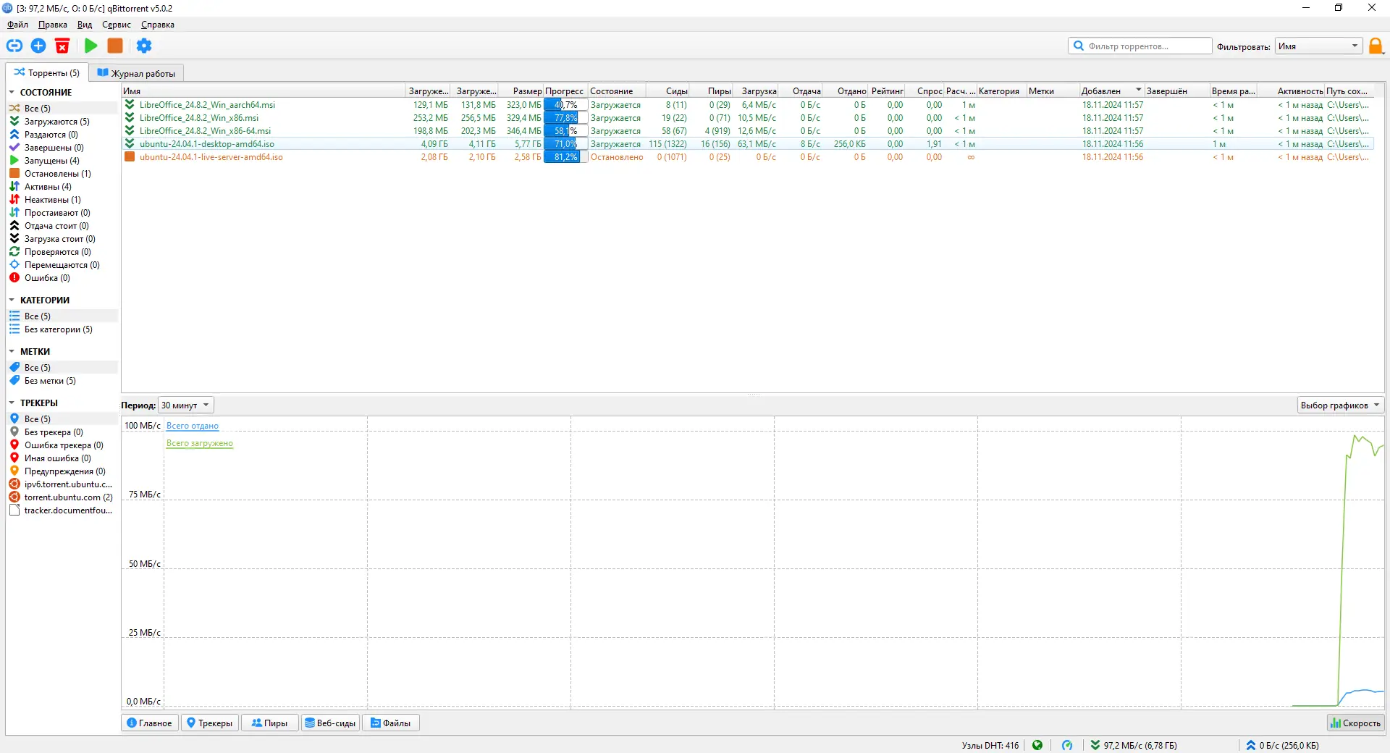Select the Перемещаются (0) status filter
The height and width of the screenshot is (753, 1390).
click(x=62, y=265)
